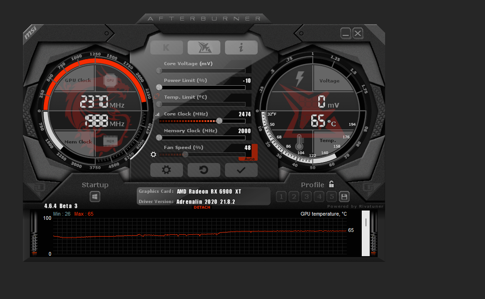Click the Power Limit slider handle
The height and width of the screenshot is (299, 485).
[159, 87]
